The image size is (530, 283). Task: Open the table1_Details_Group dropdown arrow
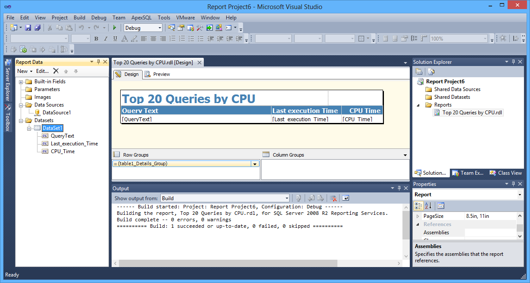click(x=255, y=164)
